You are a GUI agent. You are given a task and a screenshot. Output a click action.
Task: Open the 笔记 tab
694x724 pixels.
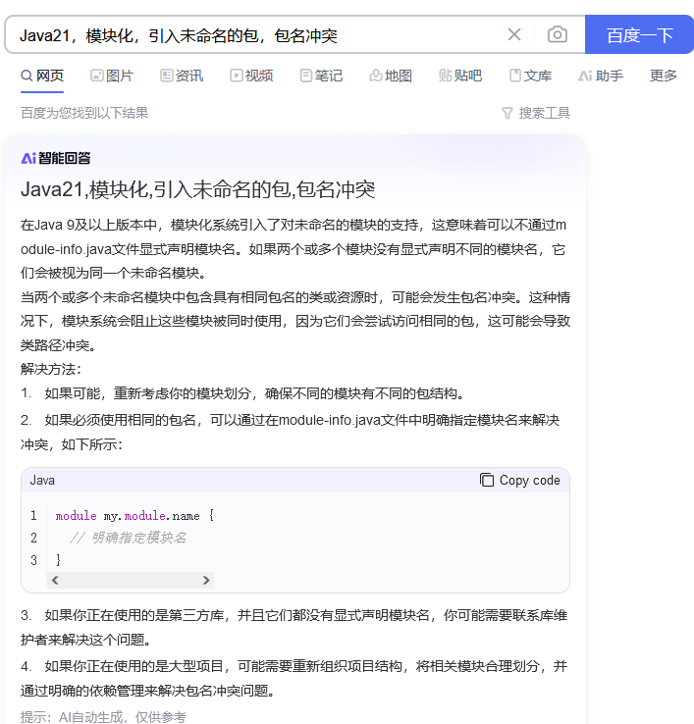(x=321, y=76)
